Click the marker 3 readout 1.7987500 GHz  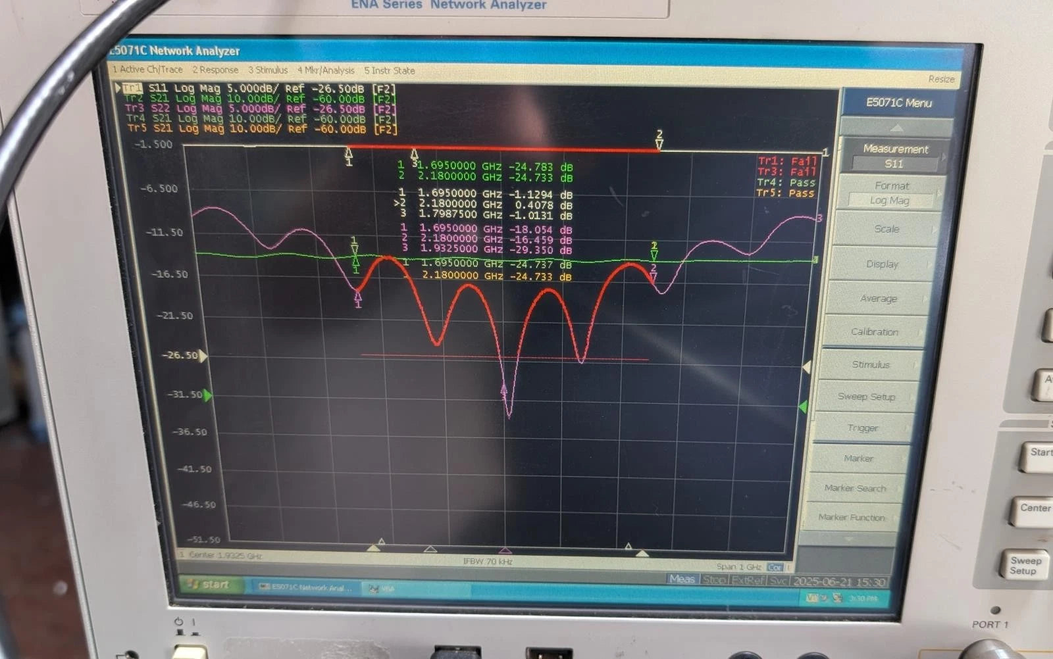[460, 215]
